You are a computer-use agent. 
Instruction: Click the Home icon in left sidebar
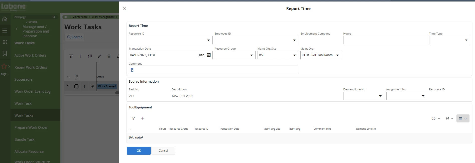click(x=5, y=19)
